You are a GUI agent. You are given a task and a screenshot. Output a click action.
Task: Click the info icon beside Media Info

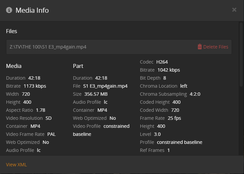coord(9,10)
